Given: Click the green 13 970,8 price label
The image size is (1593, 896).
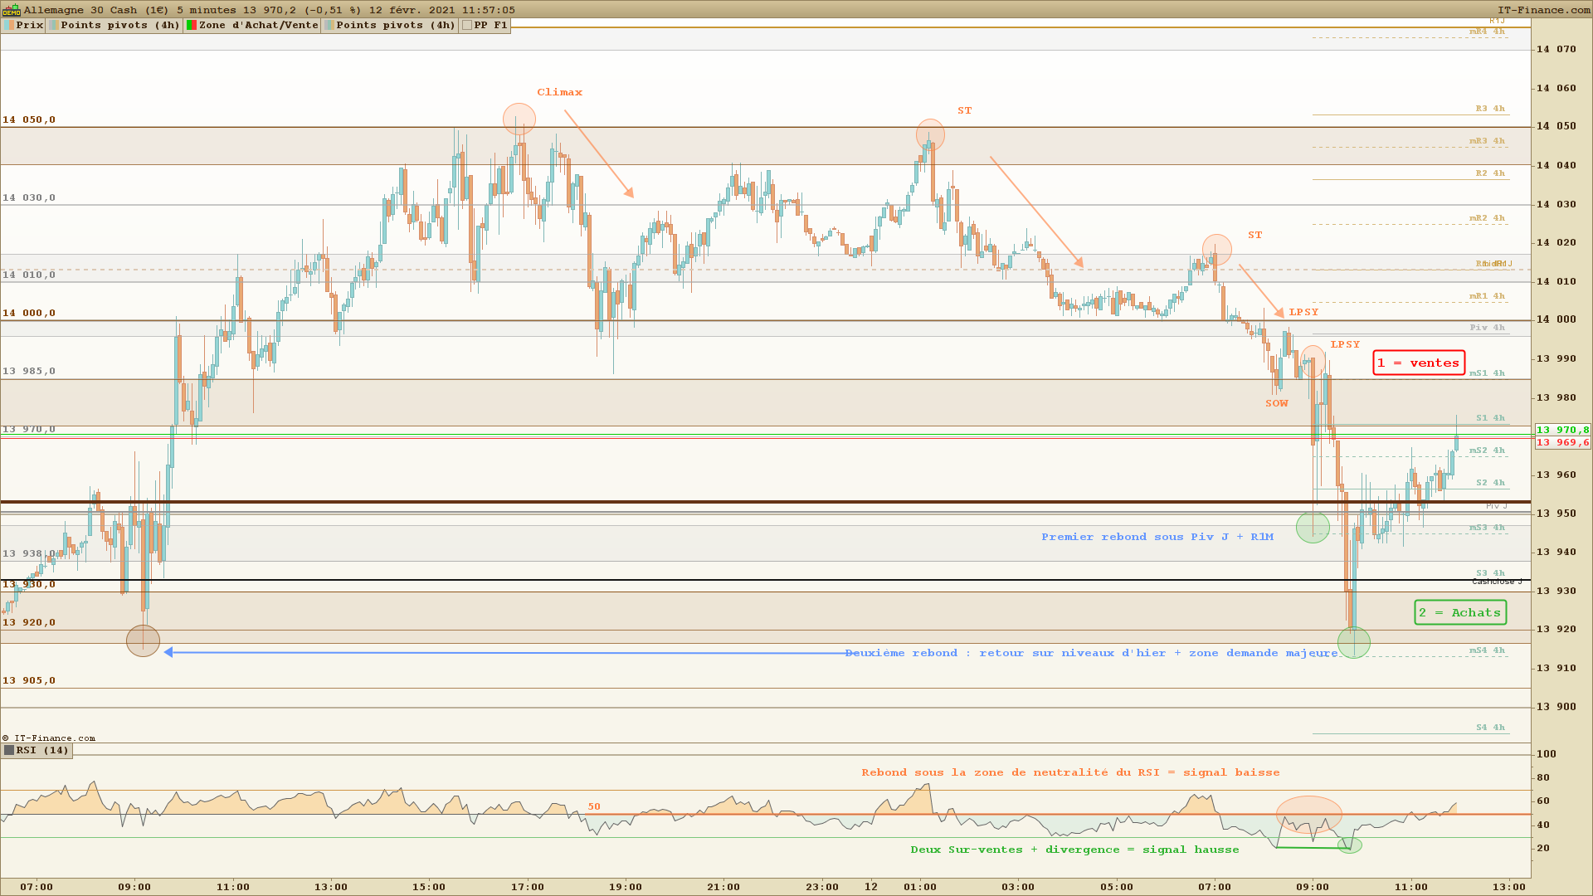Looking at the screenshot, I should click(x=1562, y=430).
